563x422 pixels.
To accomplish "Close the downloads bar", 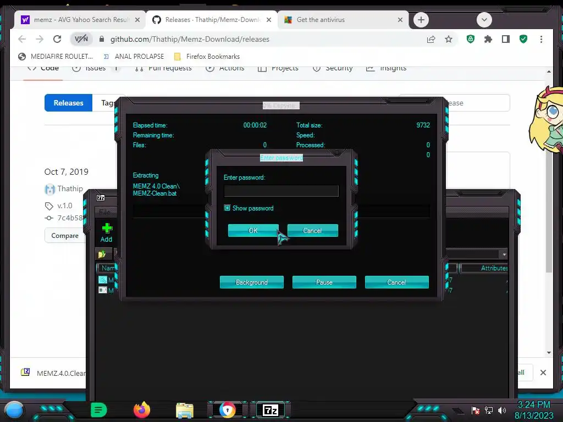I will click(x=543, y=373).
